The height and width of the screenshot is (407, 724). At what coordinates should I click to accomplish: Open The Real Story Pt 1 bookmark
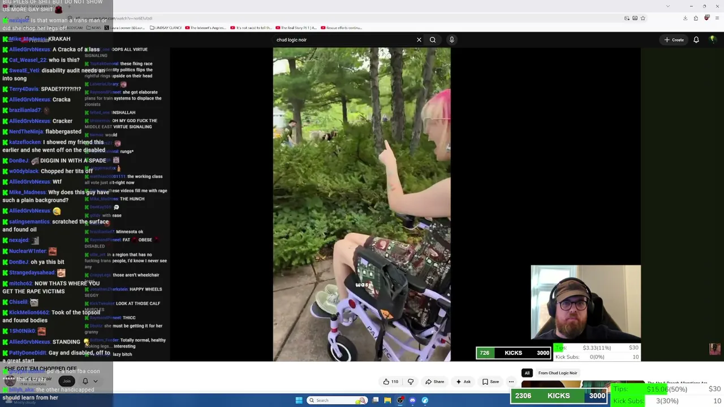298,28
